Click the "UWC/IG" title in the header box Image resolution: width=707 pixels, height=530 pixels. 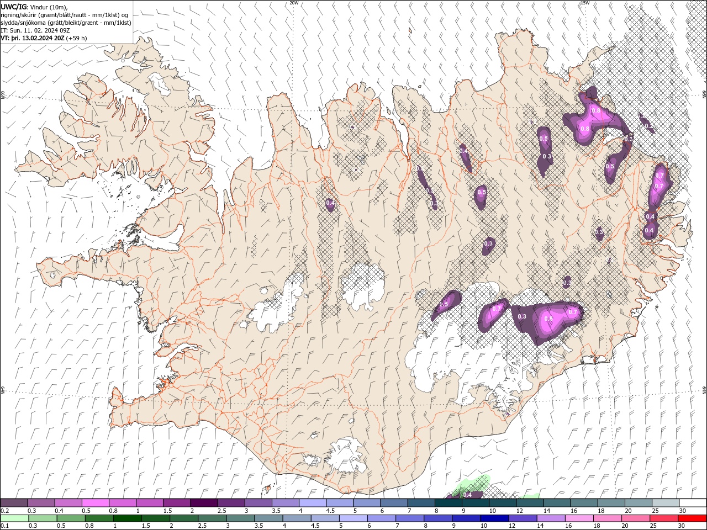pyautogui.click(x=14, y=7)
